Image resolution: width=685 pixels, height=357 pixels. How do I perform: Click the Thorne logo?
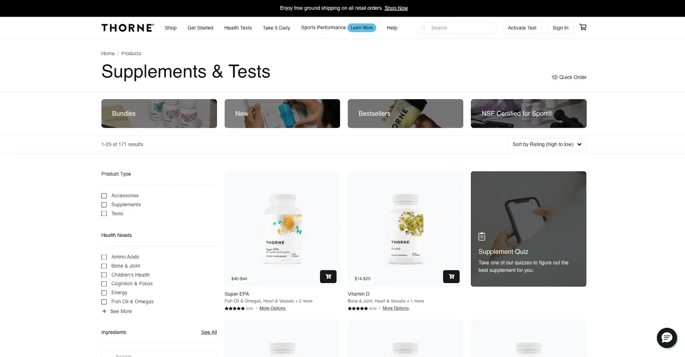click(128, 28)
